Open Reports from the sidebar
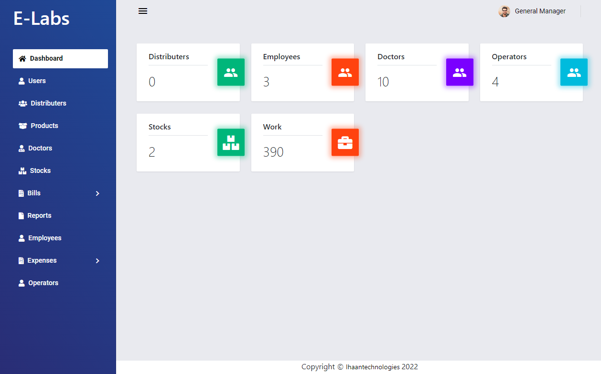 (x=60, y=215)
